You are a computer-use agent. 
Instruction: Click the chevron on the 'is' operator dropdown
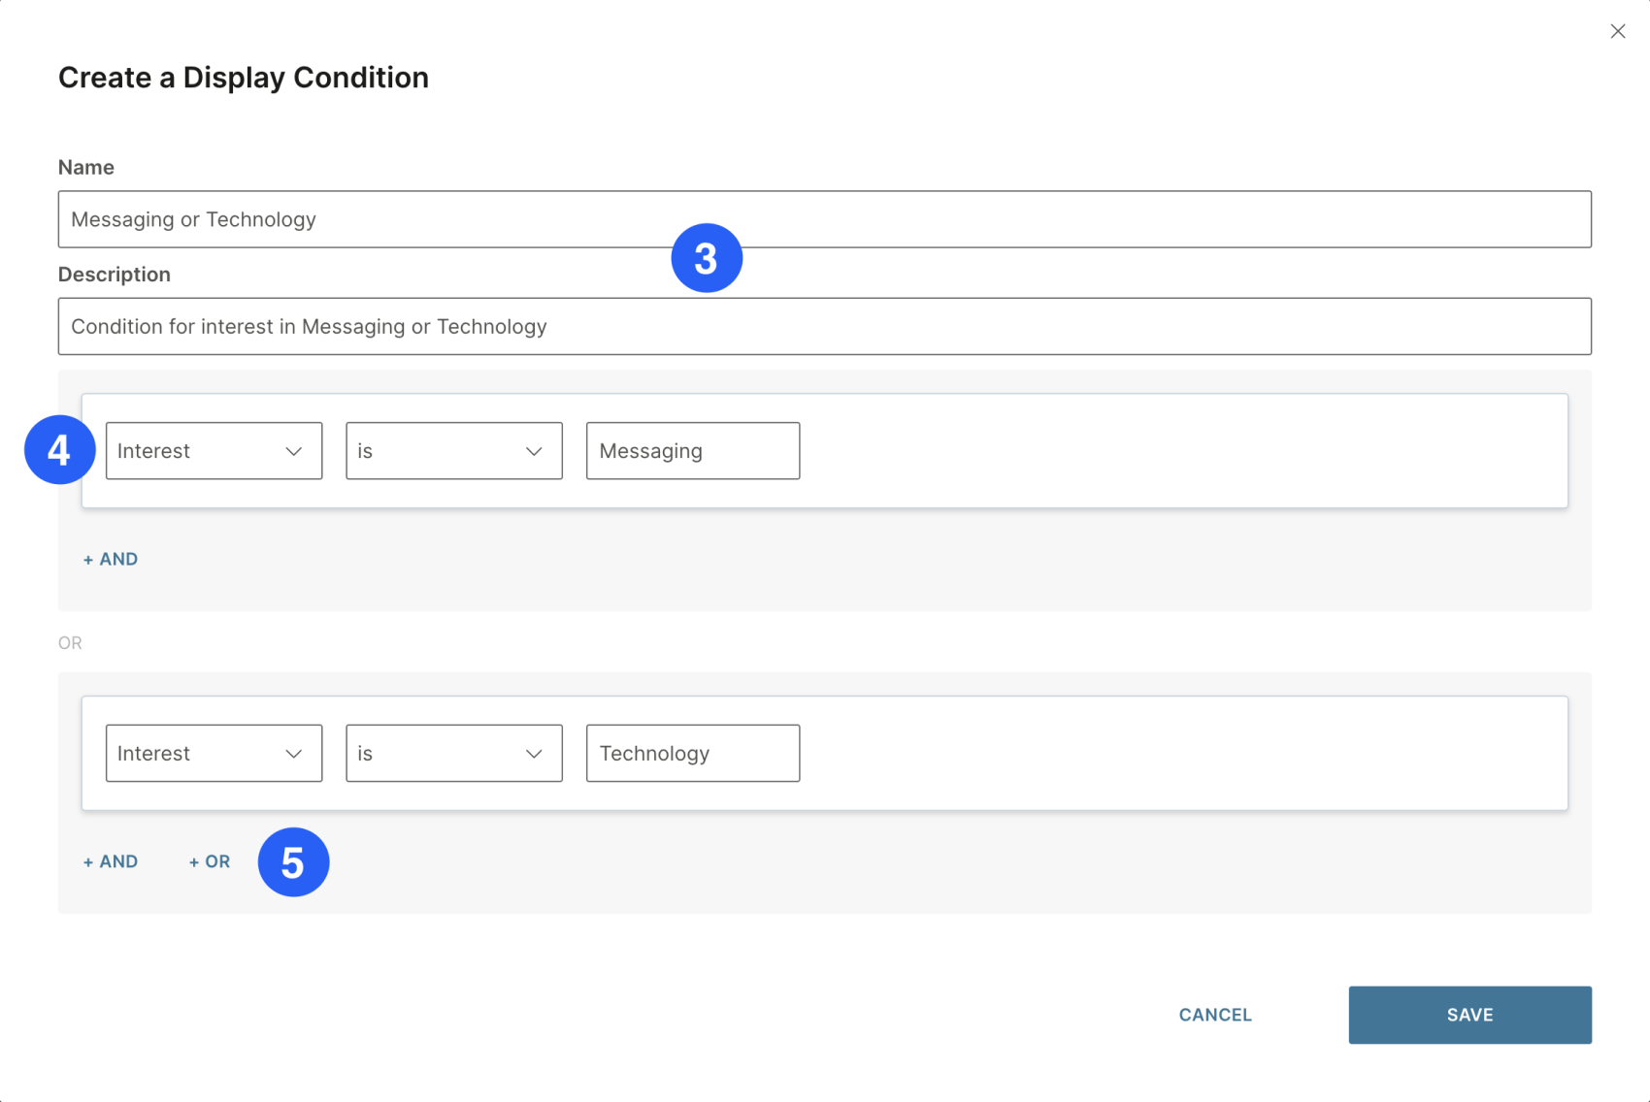[535, 450]
